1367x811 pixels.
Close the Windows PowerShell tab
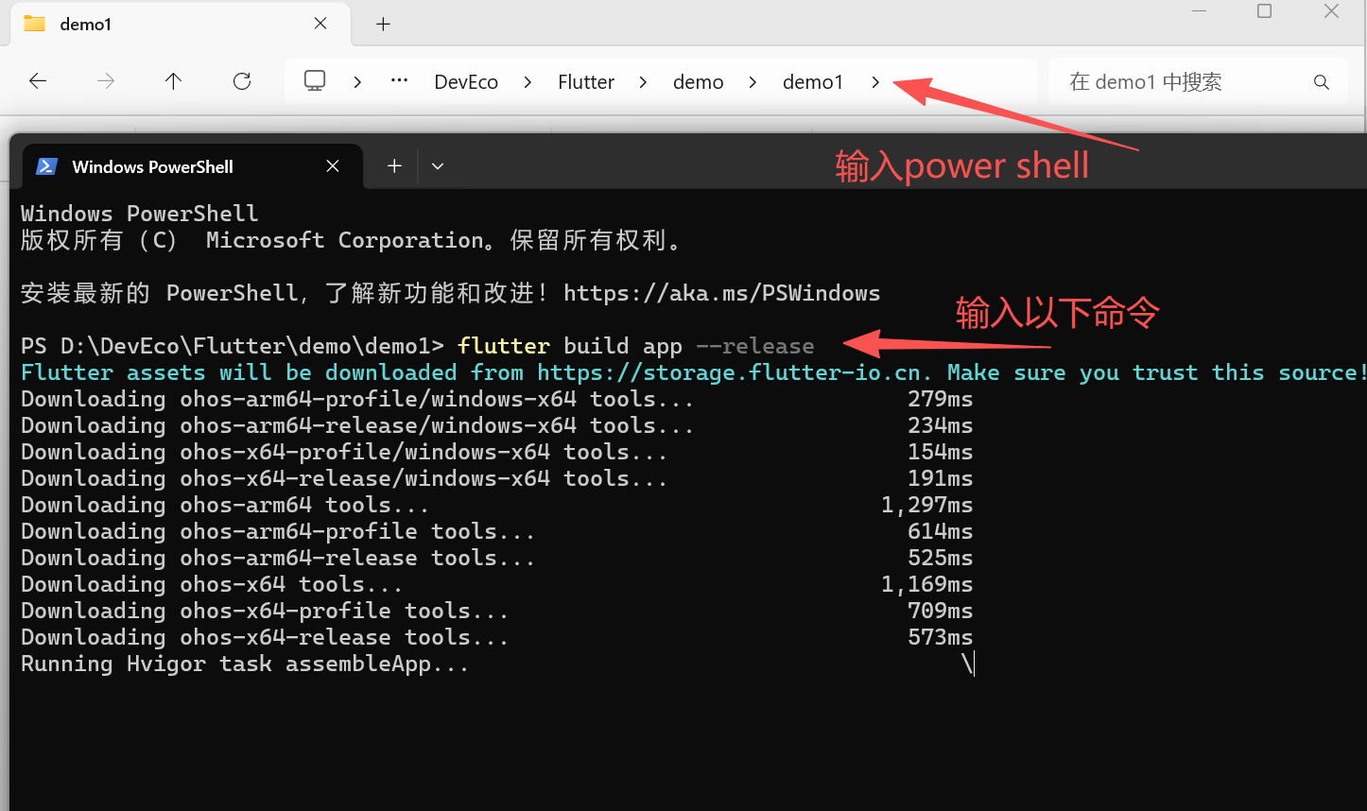[333, 166]
